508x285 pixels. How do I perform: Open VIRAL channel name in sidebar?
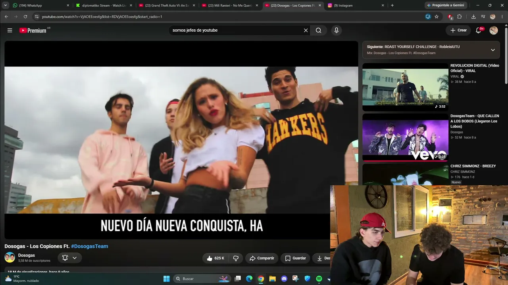(455, 76)
